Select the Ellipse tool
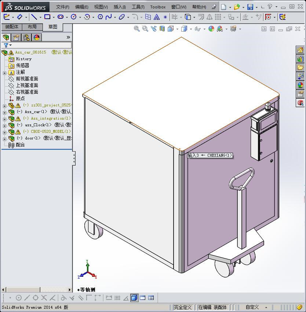The image size is (306, 312). [x=121, y=17]
